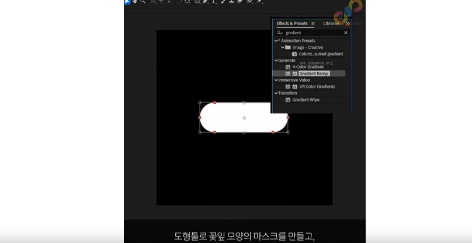Viewport: 472px width, 243px height.
Task: Open the Effects & Presets panel menu
Action: pos(313,23)
